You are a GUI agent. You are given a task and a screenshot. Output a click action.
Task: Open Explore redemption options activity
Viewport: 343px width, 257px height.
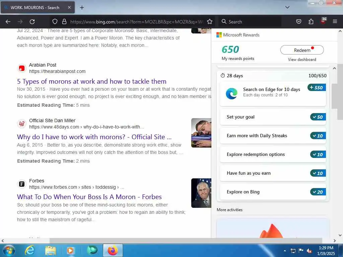pyautogui.click(x=273, y=155)
